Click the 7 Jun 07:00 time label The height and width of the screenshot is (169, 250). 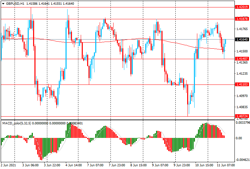coord(95,165)
